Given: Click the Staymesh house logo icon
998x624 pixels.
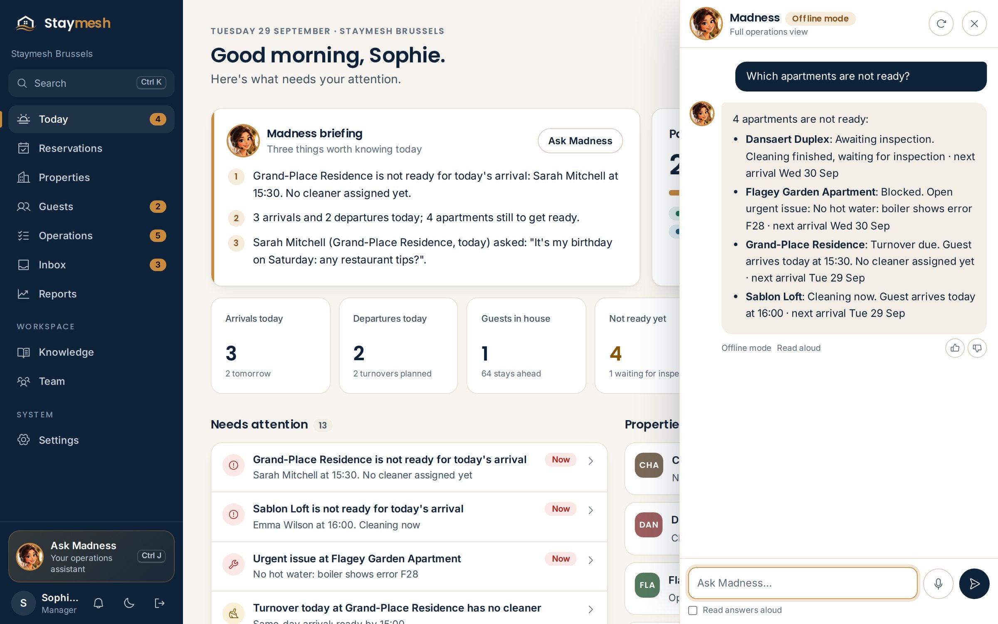Looking at the screenshot, I should click(25, 23).
